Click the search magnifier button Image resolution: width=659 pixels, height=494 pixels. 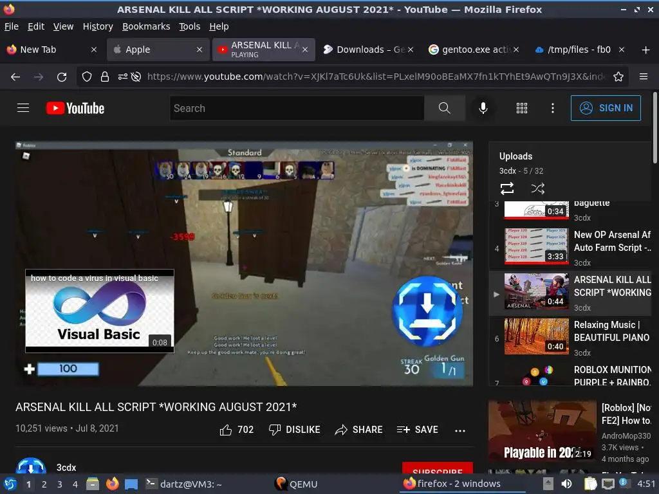click(444, 108)
